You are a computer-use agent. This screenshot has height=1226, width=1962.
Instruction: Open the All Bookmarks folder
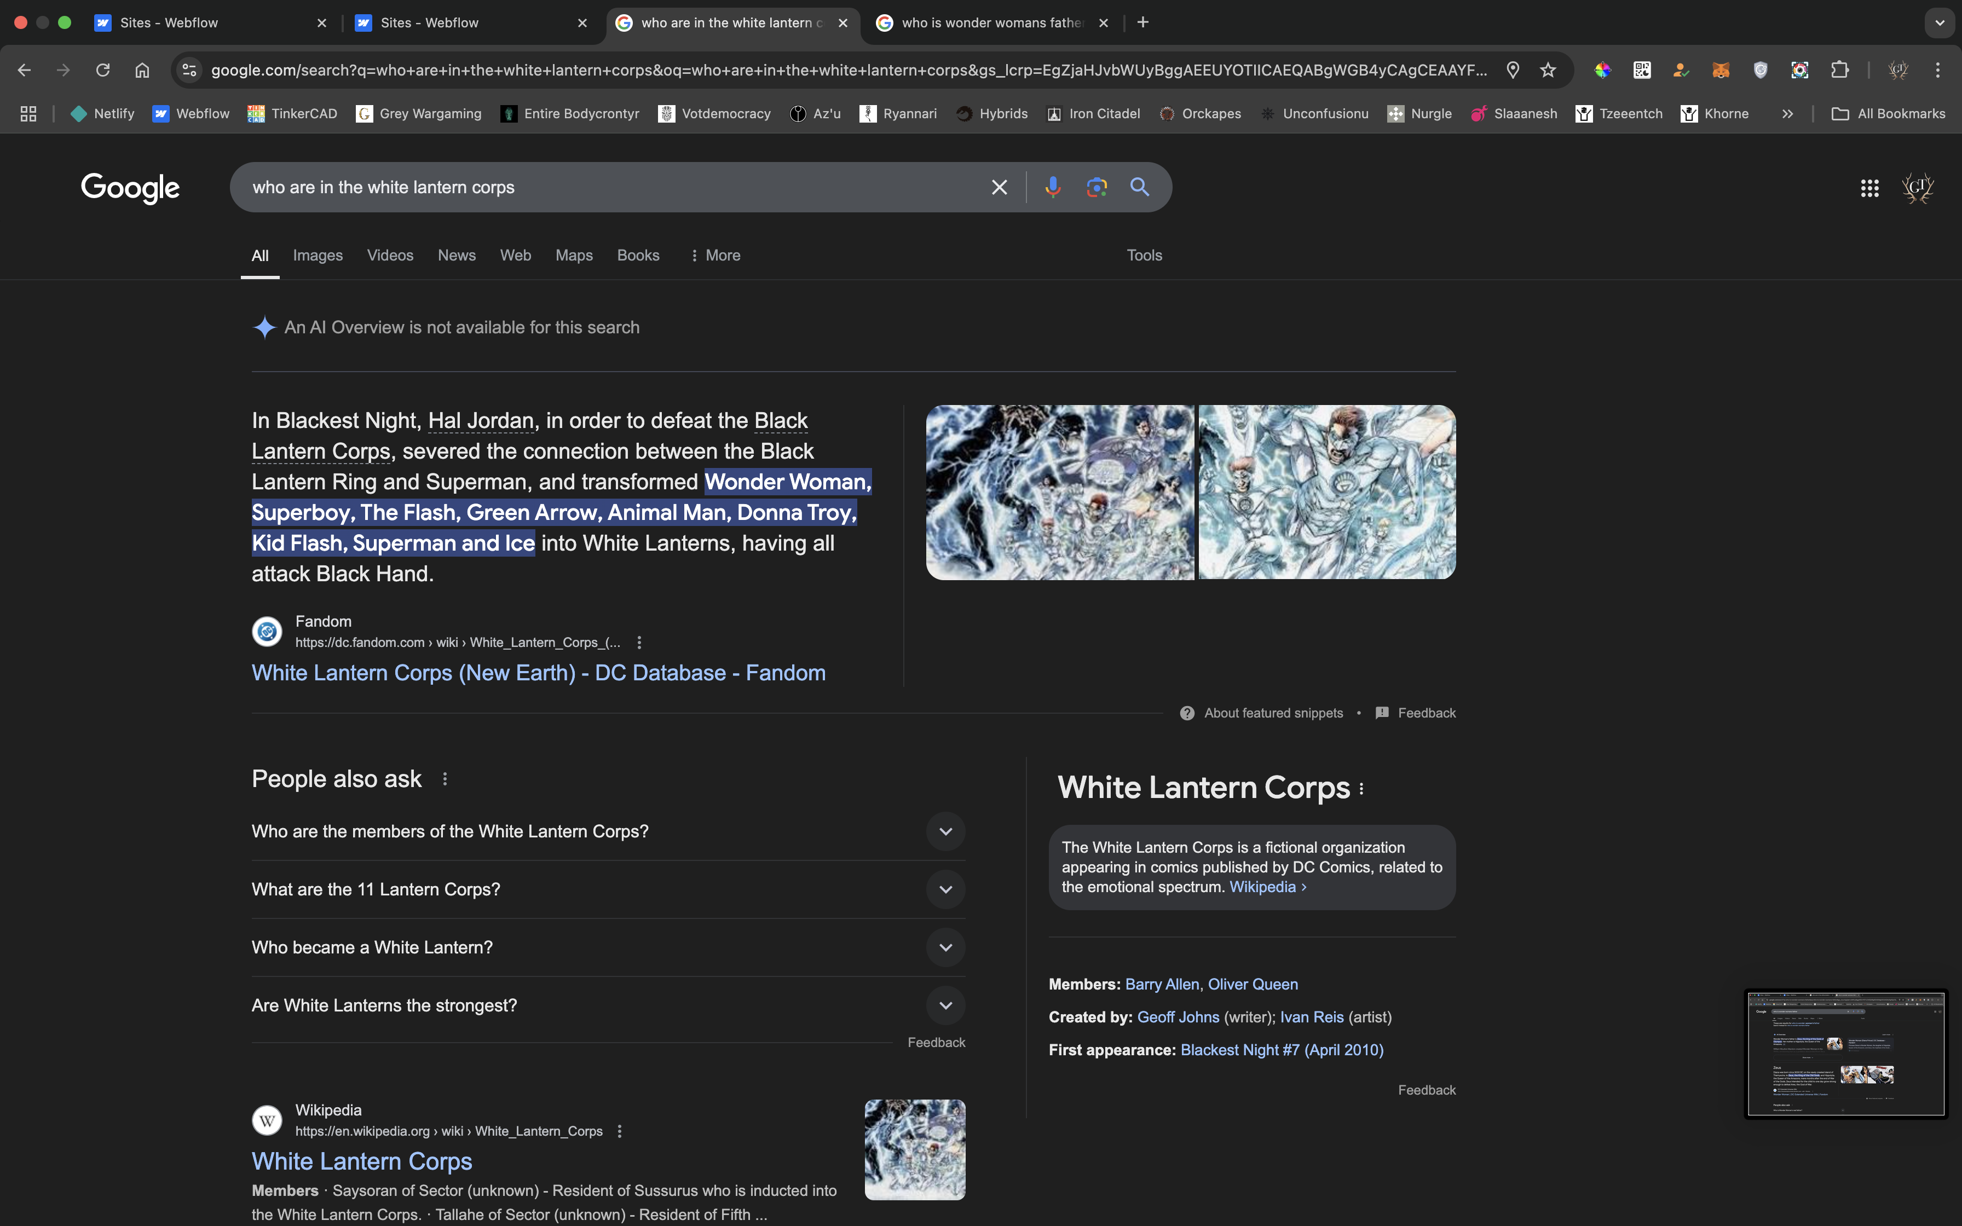(x=1888, y=113)
